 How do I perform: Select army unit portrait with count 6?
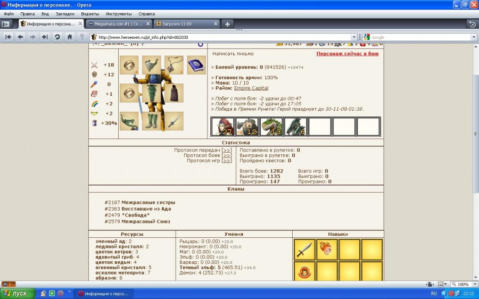click(295, 127)
